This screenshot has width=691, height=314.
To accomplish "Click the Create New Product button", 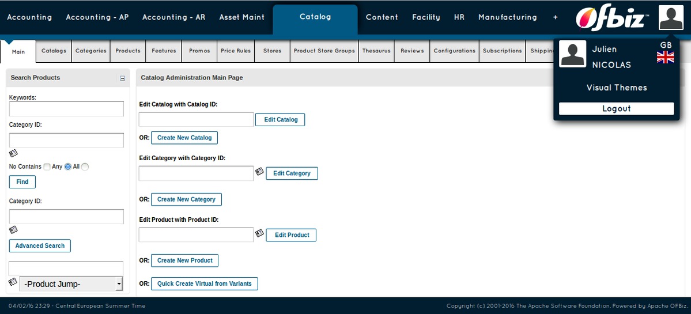I will coord(184,260).
